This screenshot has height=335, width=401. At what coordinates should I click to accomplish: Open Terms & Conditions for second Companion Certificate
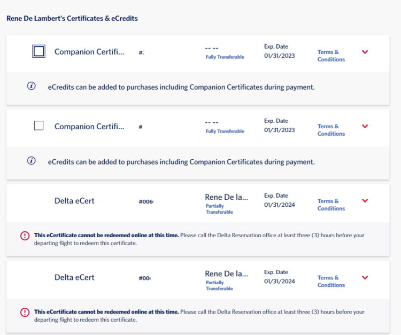[331, 130]
